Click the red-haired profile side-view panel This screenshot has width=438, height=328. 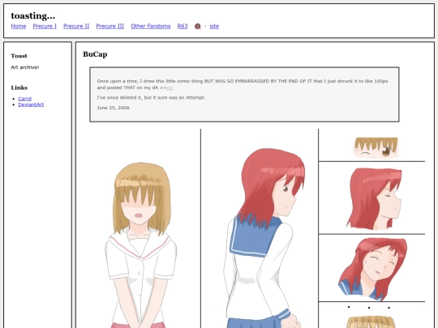tap(371, 198)
